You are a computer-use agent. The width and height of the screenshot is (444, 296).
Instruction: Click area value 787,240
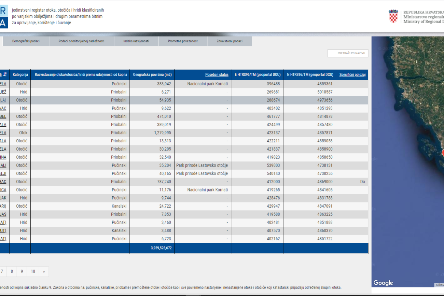click(164, 182)
